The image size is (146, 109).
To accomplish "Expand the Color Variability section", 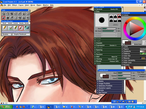I will click(122, 60).
